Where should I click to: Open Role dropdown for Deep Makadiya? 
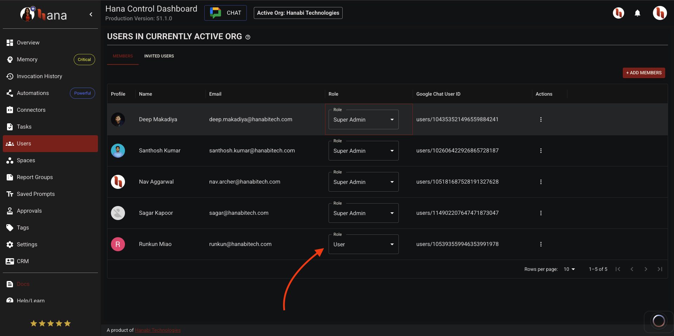(x=363, y=119)
